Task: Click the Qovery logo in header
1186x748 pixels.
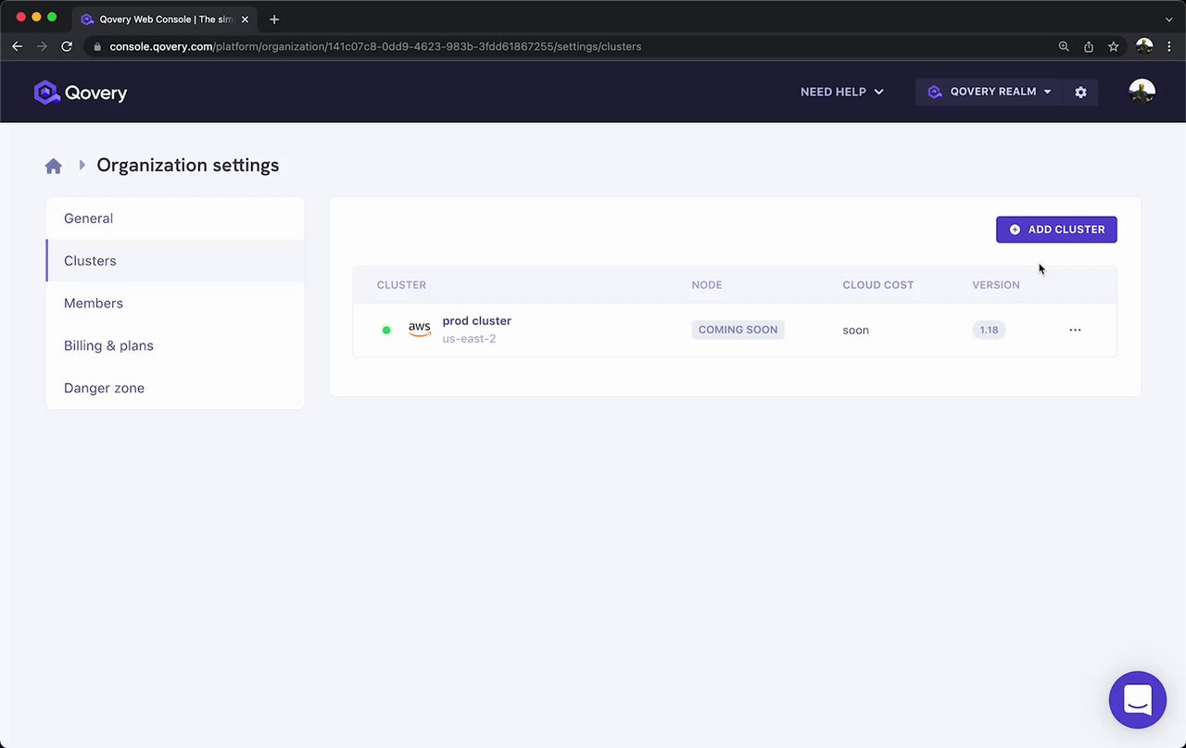Action: pyautogui.click(x=81, y=93)
